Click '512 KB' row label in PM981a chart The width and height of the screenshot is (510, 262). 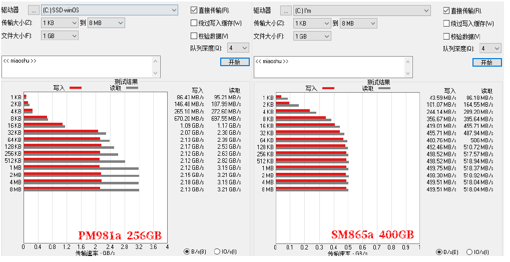tap(13, 161)
